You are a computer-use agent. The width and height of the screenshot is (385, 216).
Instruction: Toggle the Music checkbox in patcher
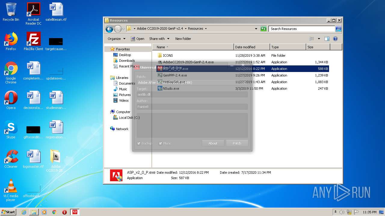161,143
